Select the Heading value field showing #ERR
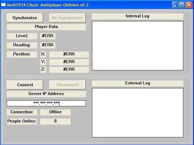 48,45
